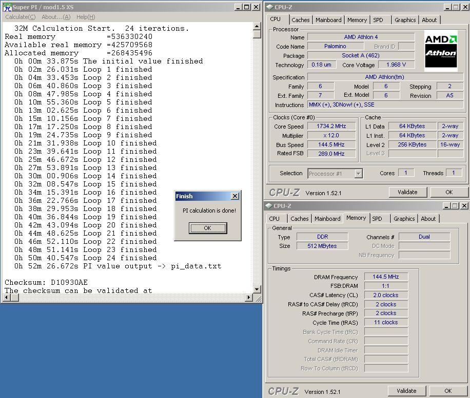
Task: Switch to Caches tab in top CPU-Z window
Action: 300,20
